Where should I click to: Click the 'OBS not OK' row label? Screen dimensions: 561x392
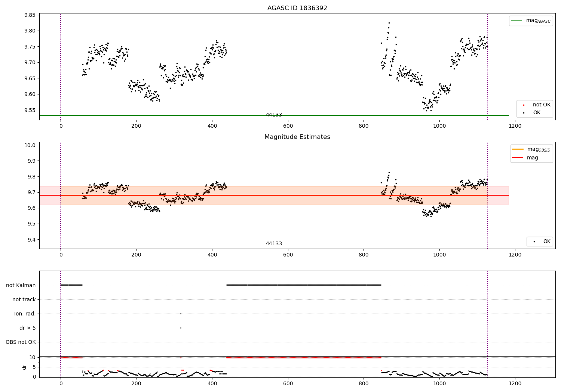[21, 342]
